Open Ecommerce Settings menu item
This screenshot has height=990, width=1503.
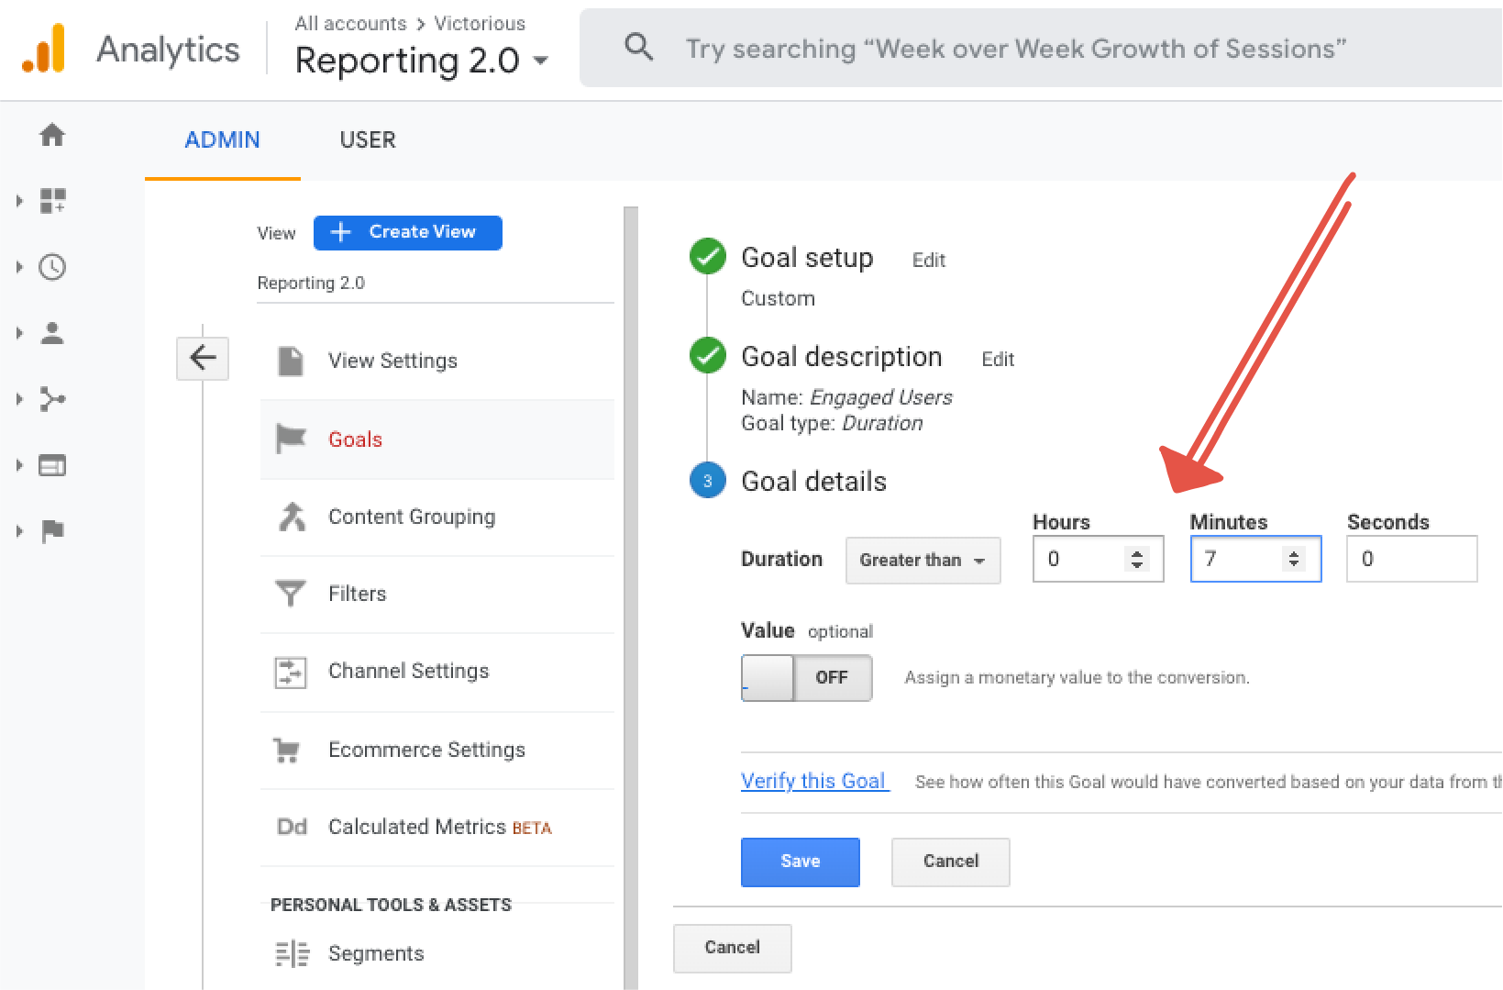[x=437, y=751]
